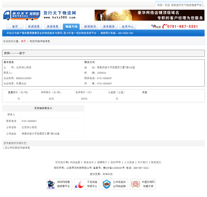
Task: Click the Shenzhen cyber police badge icon
Action: coord(51,184)
